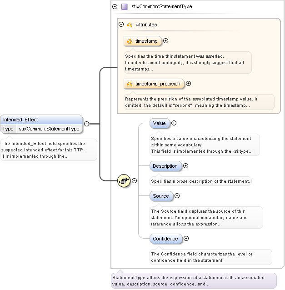The image size is (285, 290).
Task: Collapse the stixCommon:StatementType box
Action: (115, 7)
